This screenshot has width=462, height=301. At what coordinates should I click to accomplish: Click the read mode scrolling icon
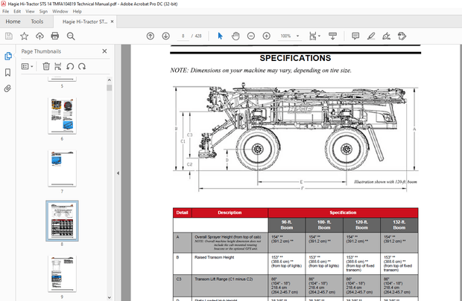(x=332, y=36)
